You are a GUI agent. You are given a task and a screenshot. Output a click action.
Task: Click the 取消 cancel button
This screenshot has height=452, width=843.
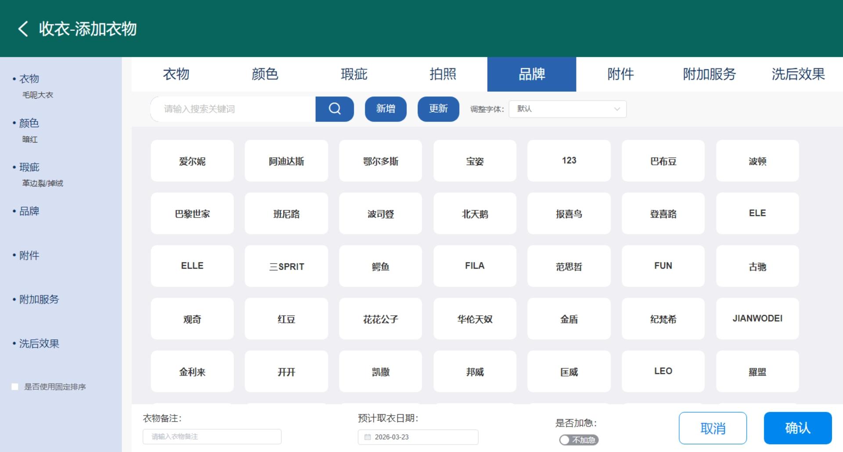pyautogui.click(x=713, y=428)
